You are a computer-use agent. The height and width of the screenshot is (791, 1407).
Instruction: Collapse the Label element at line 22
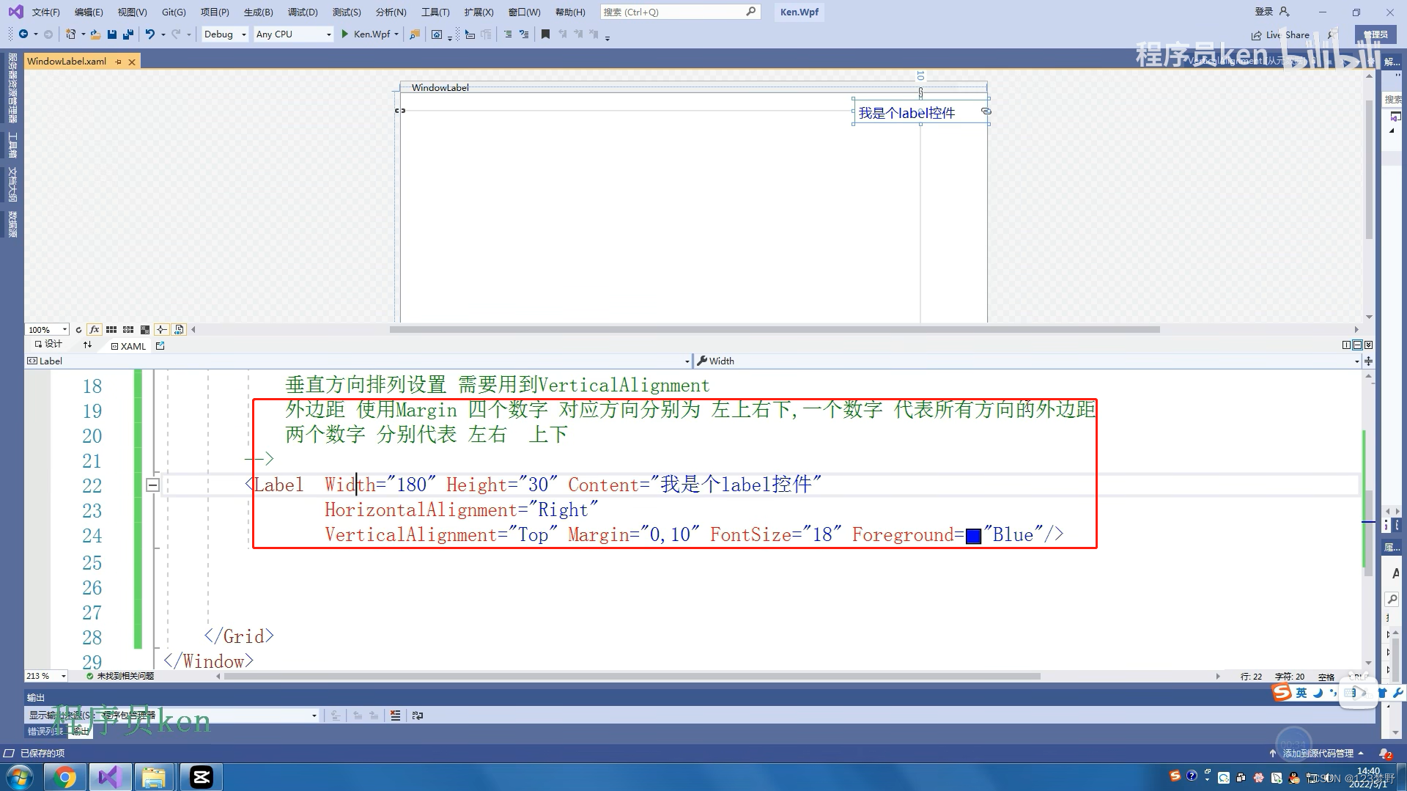(x=152, y=485)
